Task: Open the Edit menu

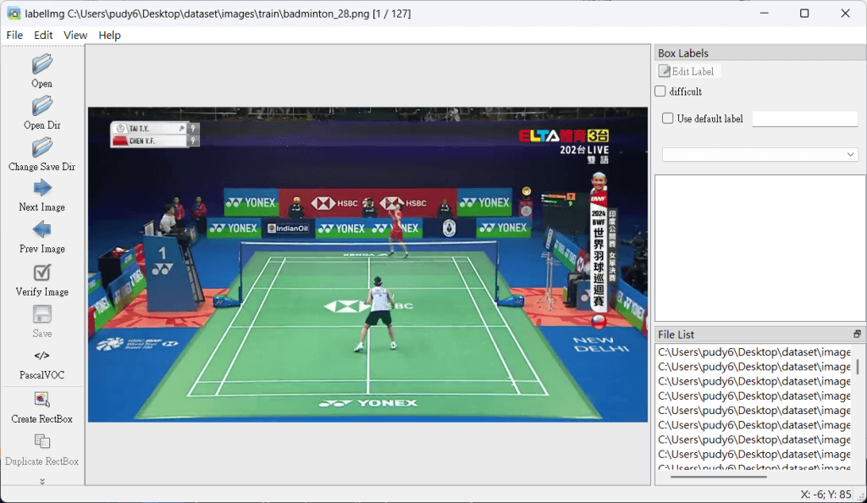Action: tap(43, 35)
